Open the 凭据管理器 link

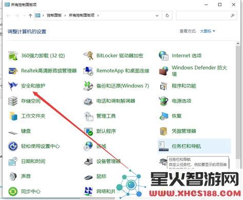[184, 131]
